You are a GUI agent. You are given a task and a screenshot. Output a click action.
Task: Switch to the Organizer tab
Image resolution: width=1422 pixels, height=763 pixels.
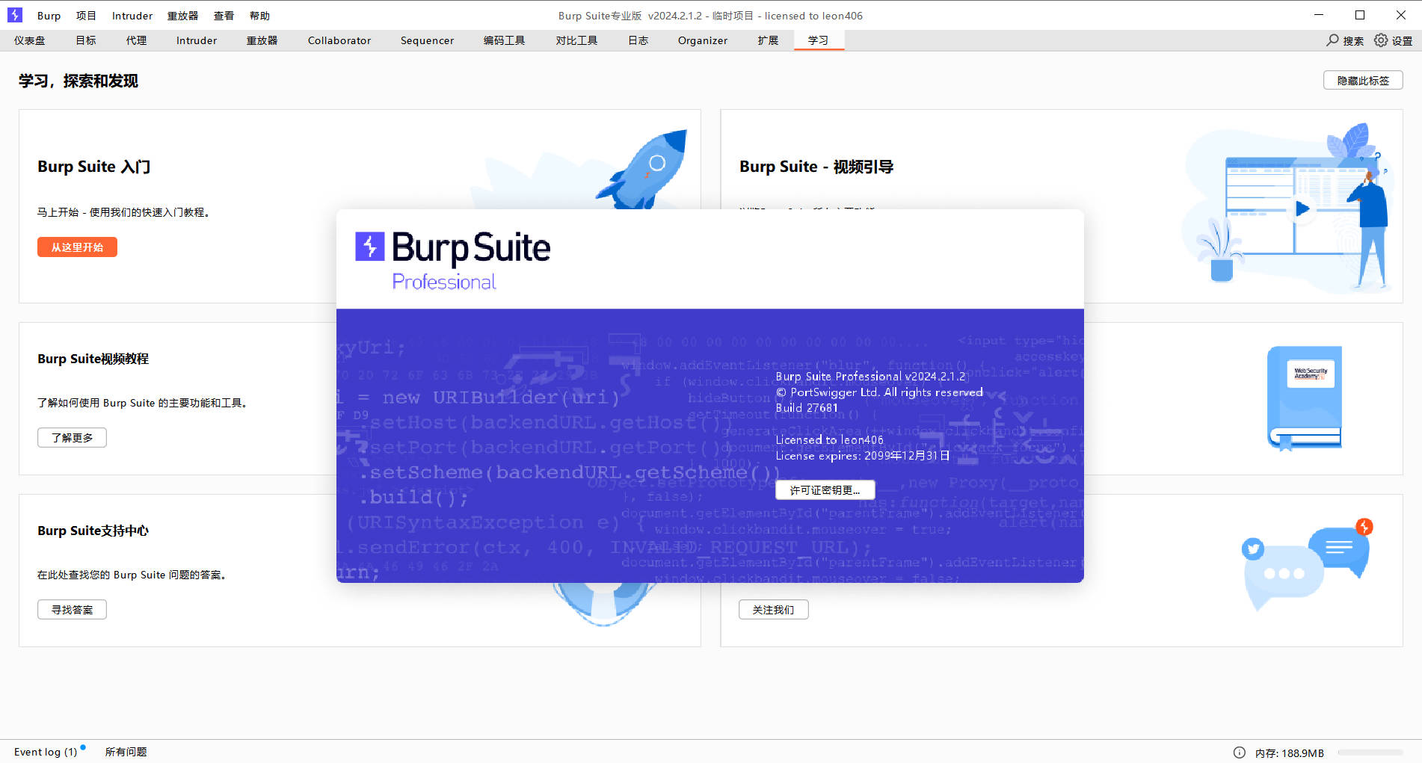point(703,40)
